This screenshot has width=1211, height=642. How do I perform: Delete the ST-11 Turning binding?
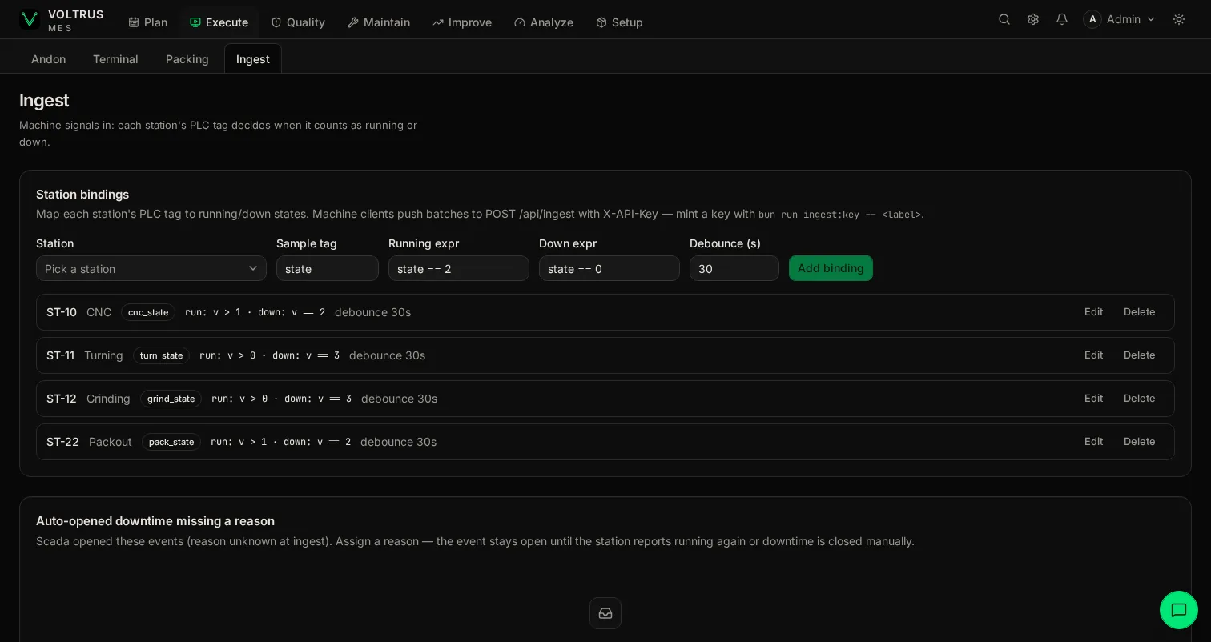tap(1140, 355)
